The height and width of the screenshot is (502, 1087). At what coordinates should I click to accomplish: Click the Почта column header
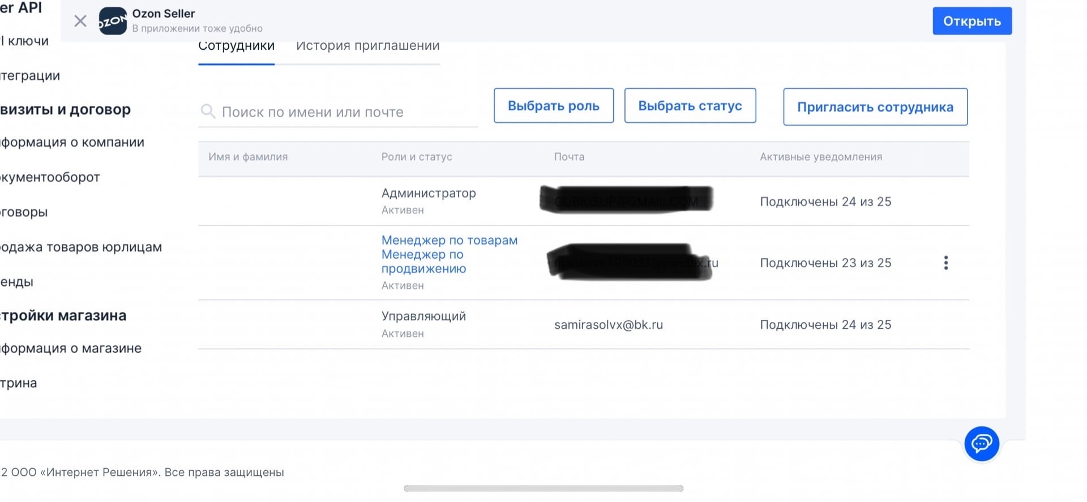[x=569, y=157]
